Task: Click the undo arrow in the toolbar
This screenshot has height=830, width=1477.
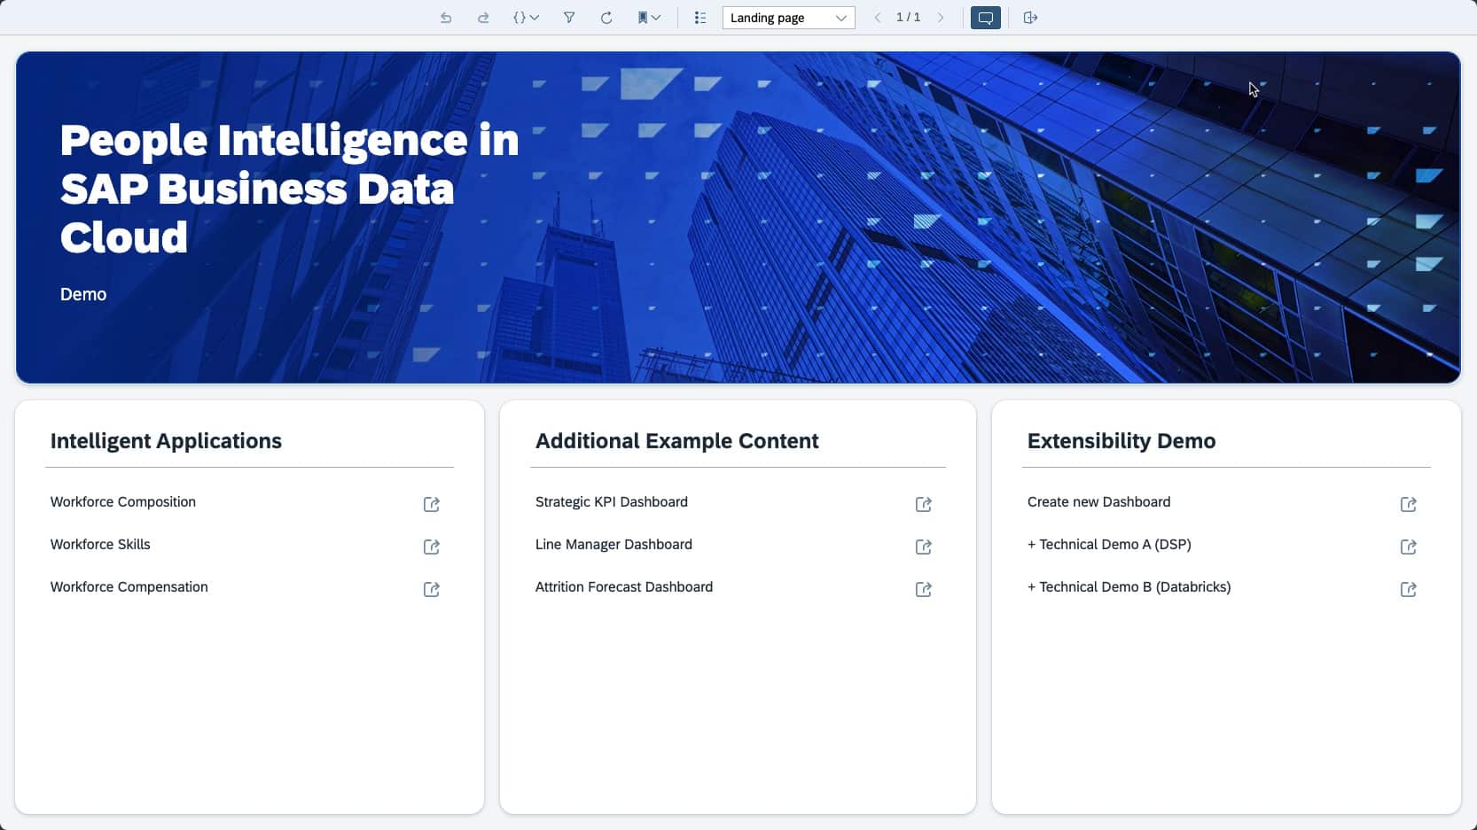Action: [446, 18]
